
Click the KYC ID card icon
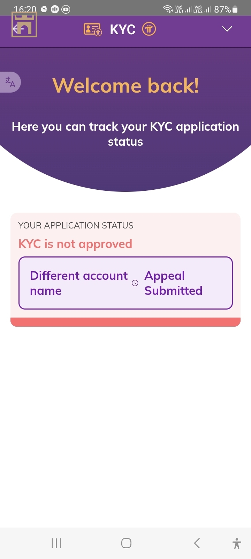[93, 29]
